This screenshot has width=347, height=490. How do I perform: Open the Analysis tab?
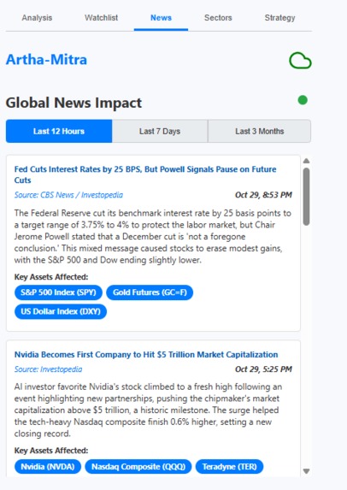click(x=37, y=18)
